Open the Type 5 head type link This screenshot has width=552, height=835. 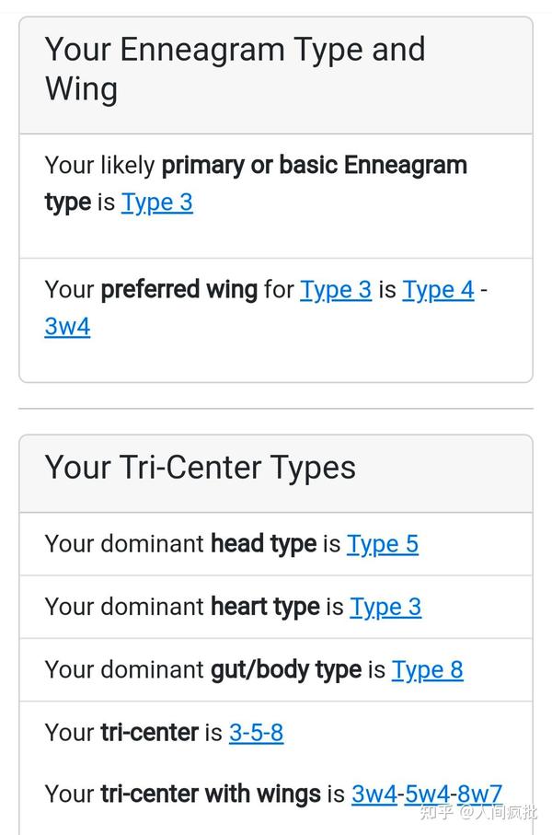tap(383, 543)
